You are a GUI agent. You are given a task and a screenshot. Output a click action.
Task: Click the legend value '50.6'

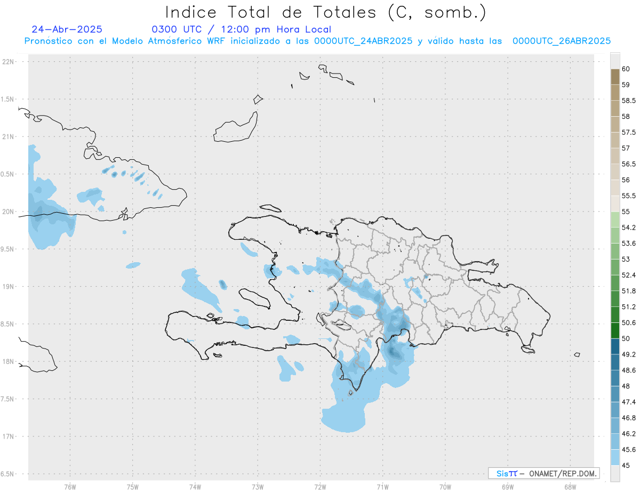(628, 322)
